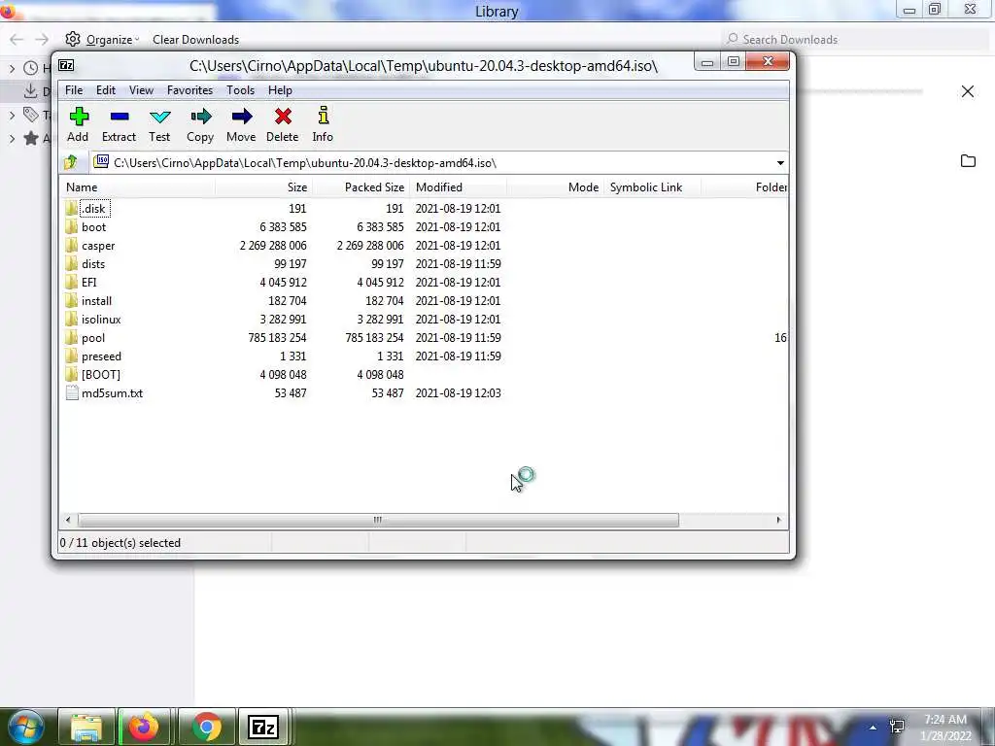Click 7-Zip taskbar button
This screenshot has height=746, width=995.
(264, 727)
